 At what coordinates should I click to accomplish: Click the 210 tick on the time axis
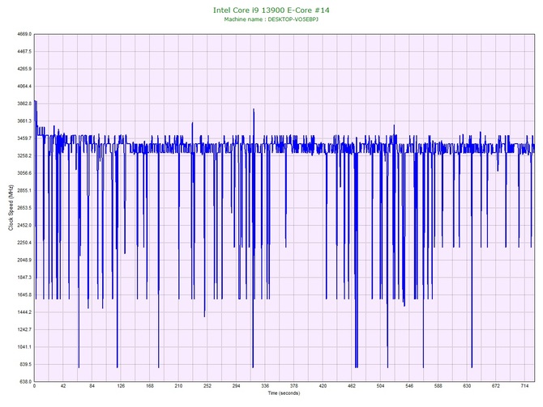coord(178,386)
